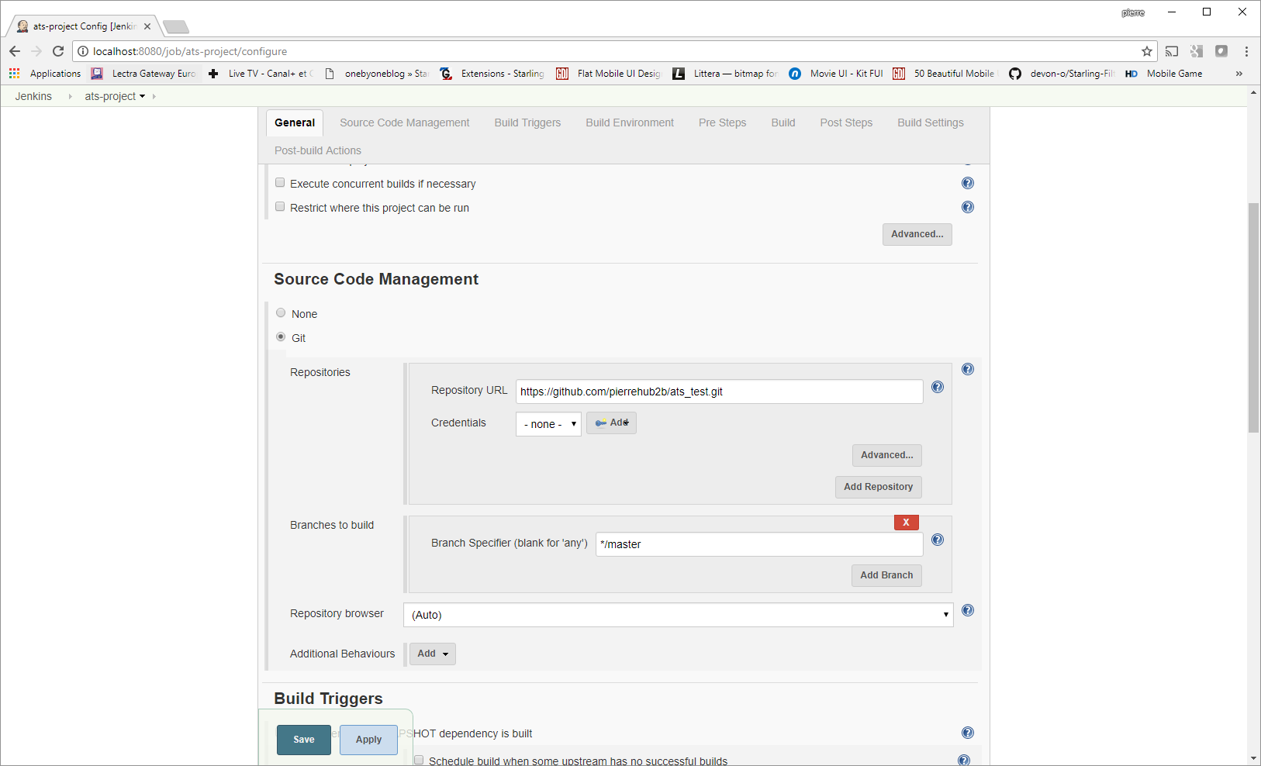
Task: Open the Credentials none dropdown
Action: tap(548, 424)
